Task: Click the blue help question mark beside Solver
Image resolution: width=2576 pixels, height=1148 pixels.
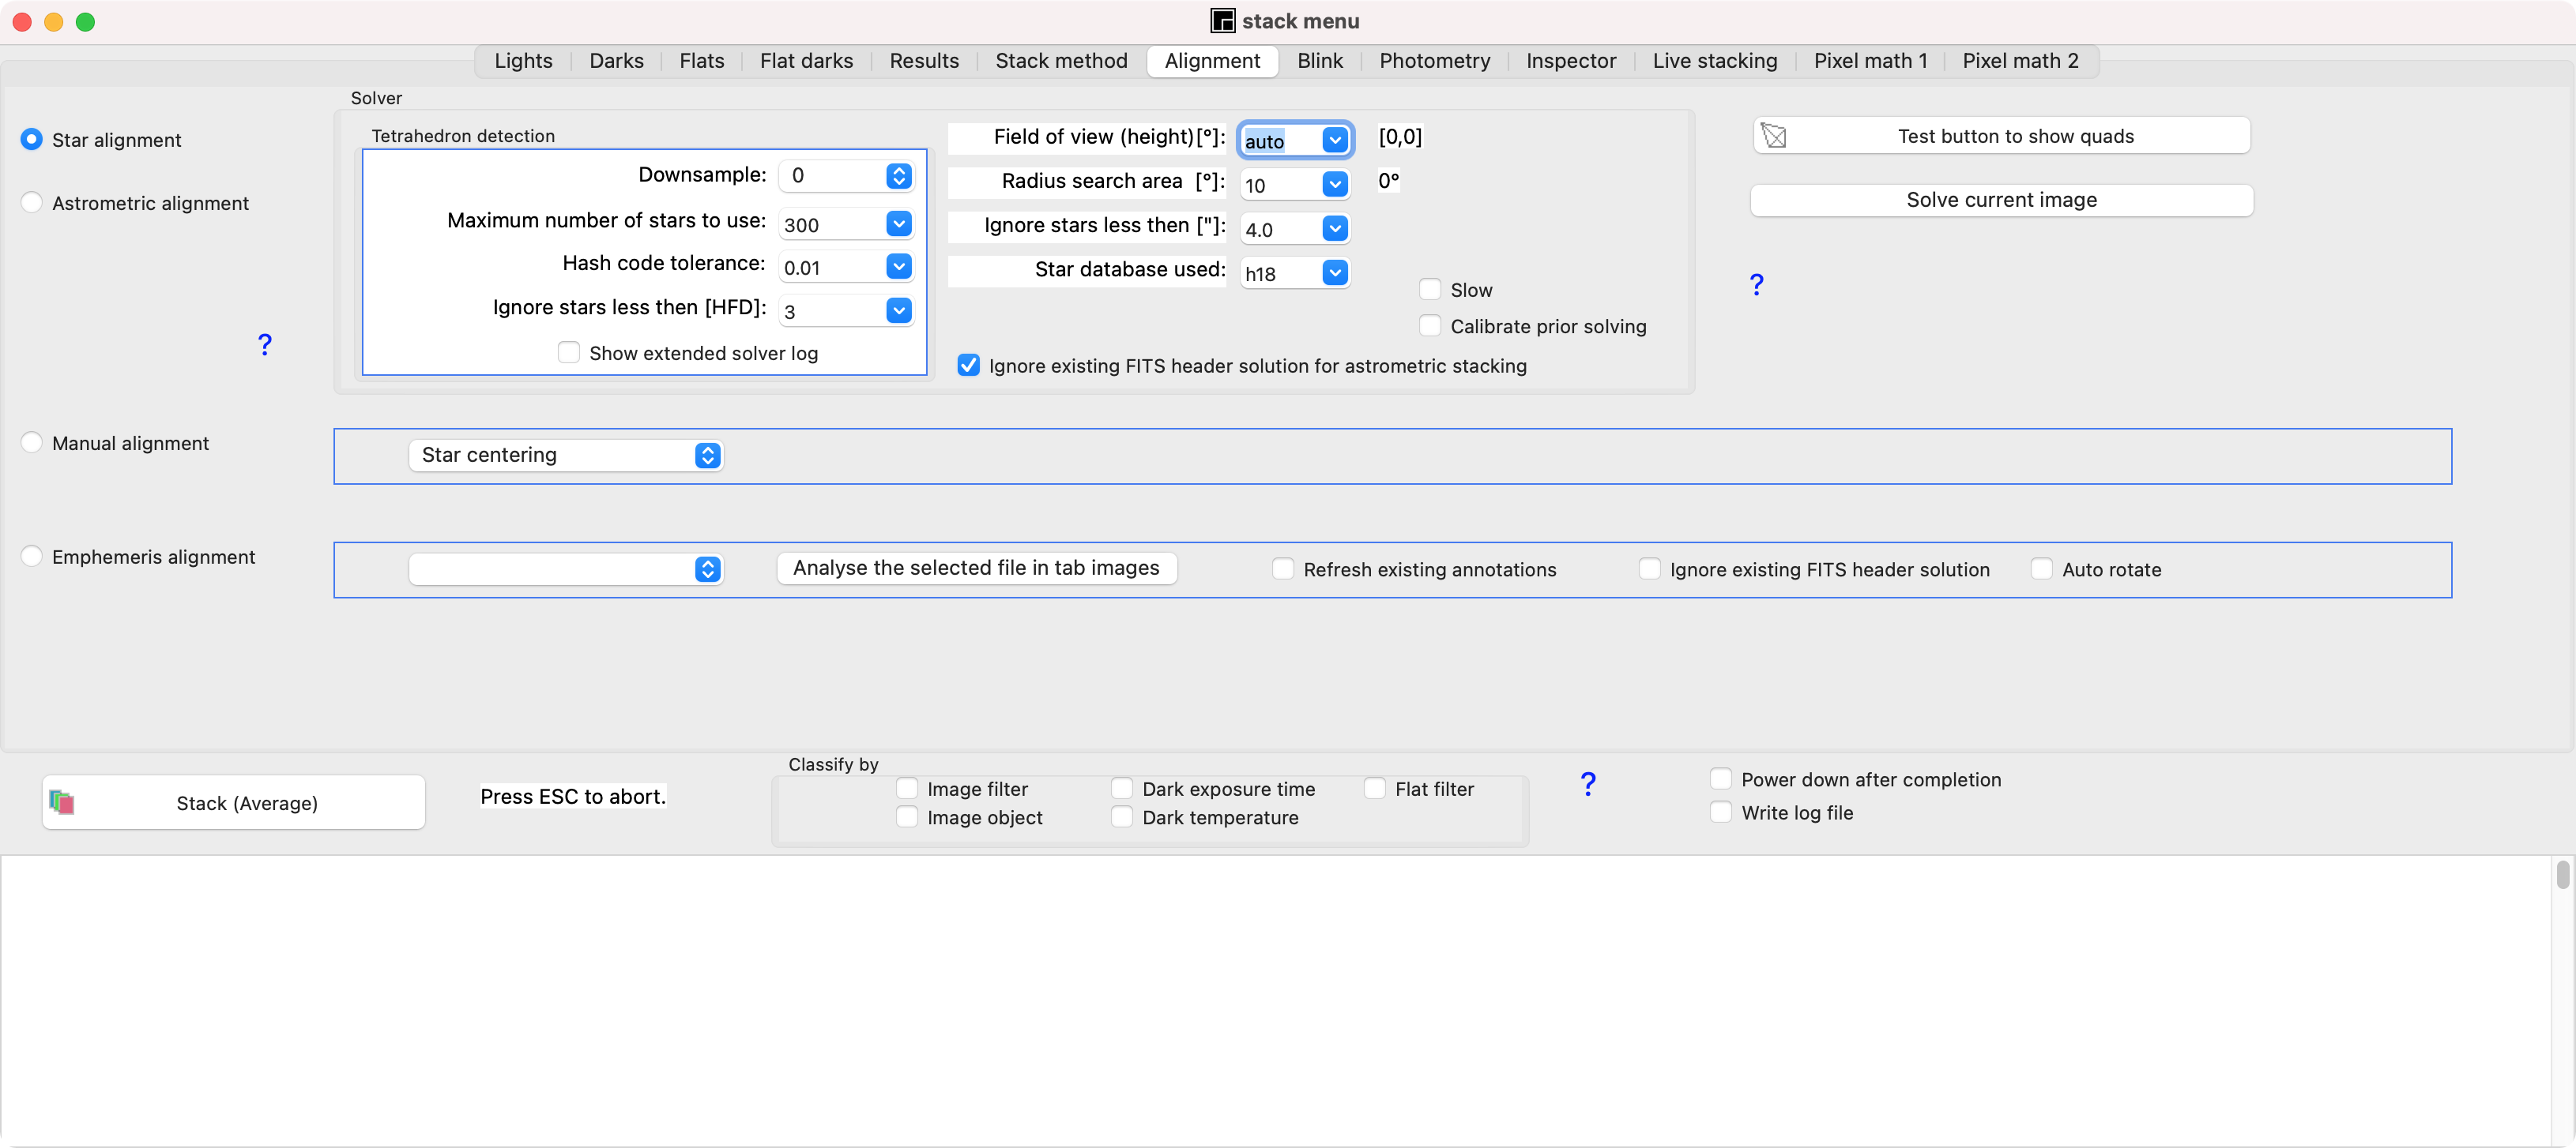Action: 1756,285
